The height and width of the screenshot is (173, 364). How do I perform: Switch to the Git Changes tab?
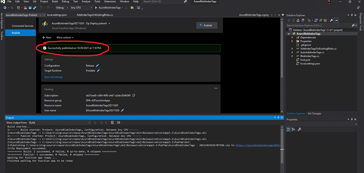[314, 113]
